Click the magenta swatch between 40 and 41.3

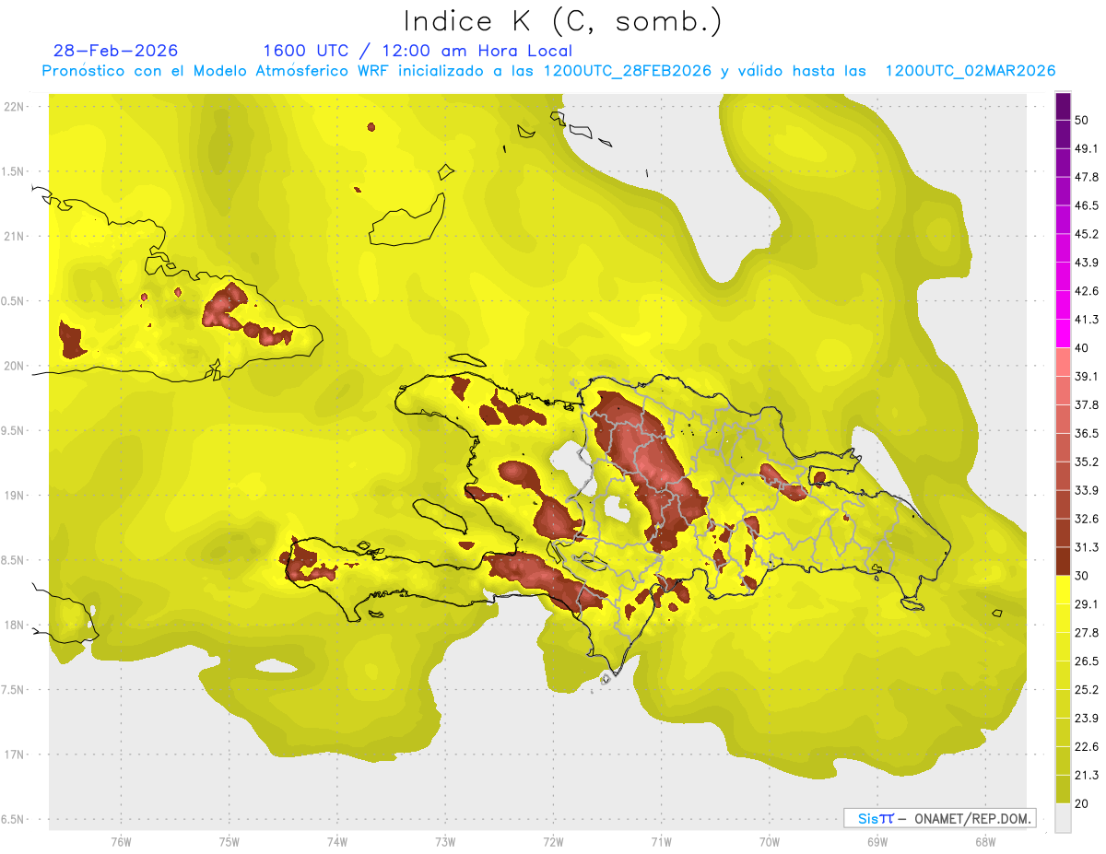(x=1064, y=333)
